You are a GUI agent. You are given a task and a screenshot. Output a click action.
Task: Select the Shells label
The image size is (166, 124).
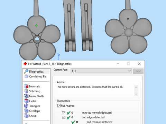tap(33, 116)
